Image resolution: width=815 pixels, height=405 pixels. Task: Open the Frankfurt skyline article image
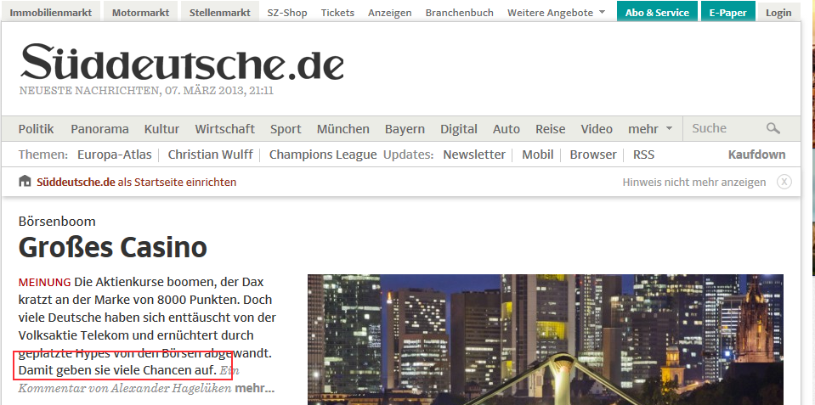tap(546, 340)
